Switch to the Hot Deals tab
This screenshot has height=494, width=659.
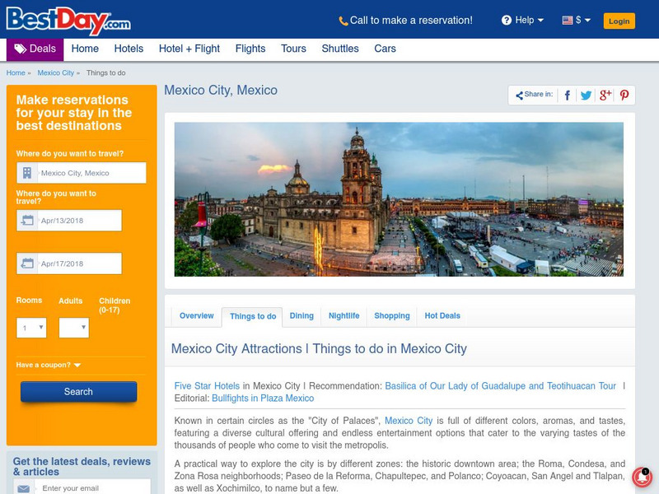click(x=442, y=316)
